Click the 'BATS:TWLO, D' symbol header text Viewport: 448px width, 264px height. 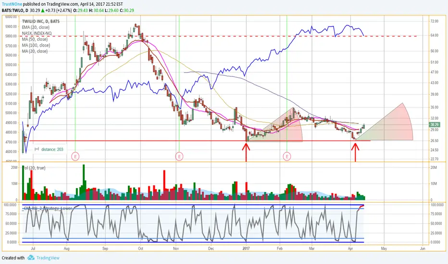15,10
